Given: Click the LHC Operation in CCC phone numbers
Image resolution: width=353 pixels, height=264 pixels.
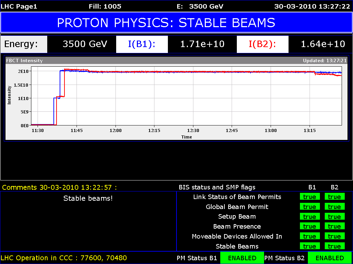Looking at the screenshot, I should [x=64, y=258].
